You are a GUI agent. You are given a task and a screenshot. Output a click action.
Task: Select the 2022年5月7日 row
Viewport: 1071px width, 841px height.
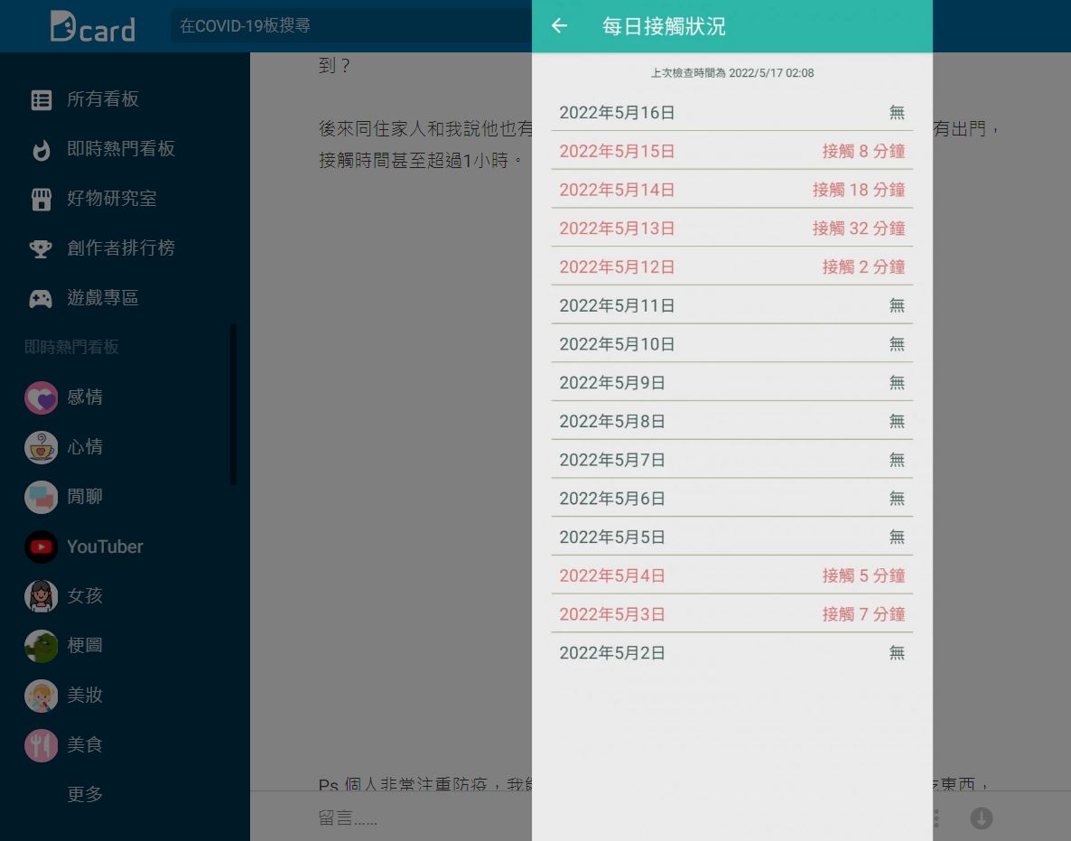coord(732,460)
